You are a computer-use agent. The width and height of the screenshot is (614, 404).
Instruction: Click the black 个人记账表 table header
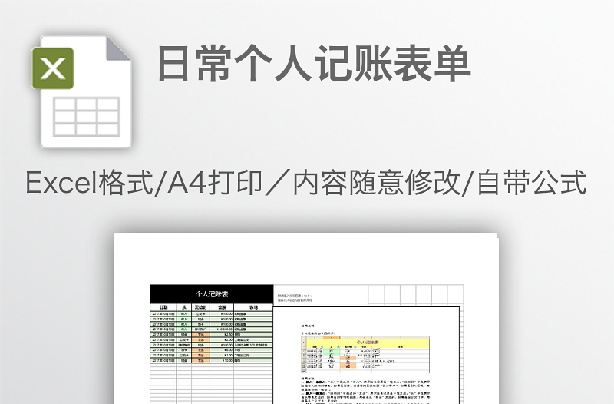click(x=212, y=294)
